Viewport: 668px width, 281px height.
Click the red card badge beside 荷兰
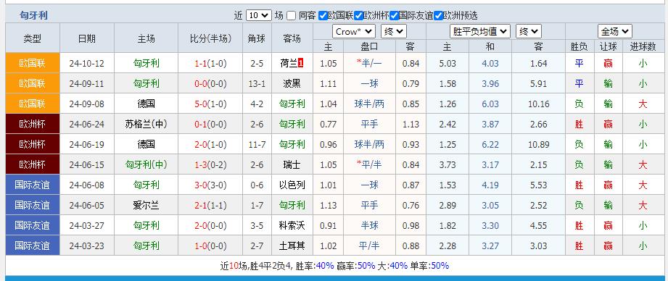click(301, 63)
